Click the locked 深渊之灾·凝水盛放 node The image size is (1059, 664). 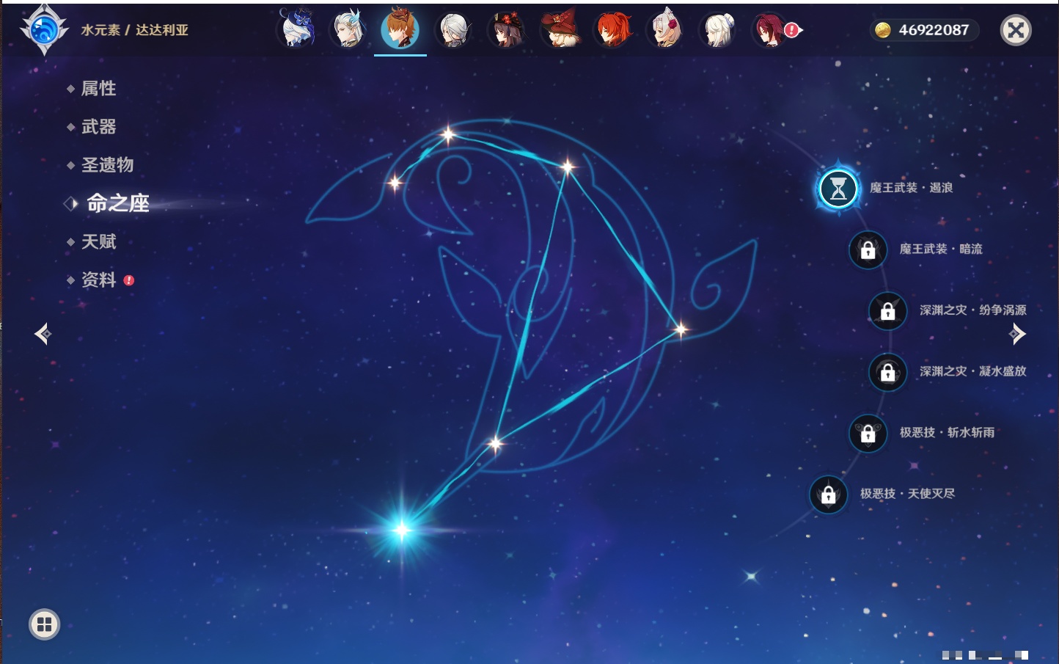887,372
